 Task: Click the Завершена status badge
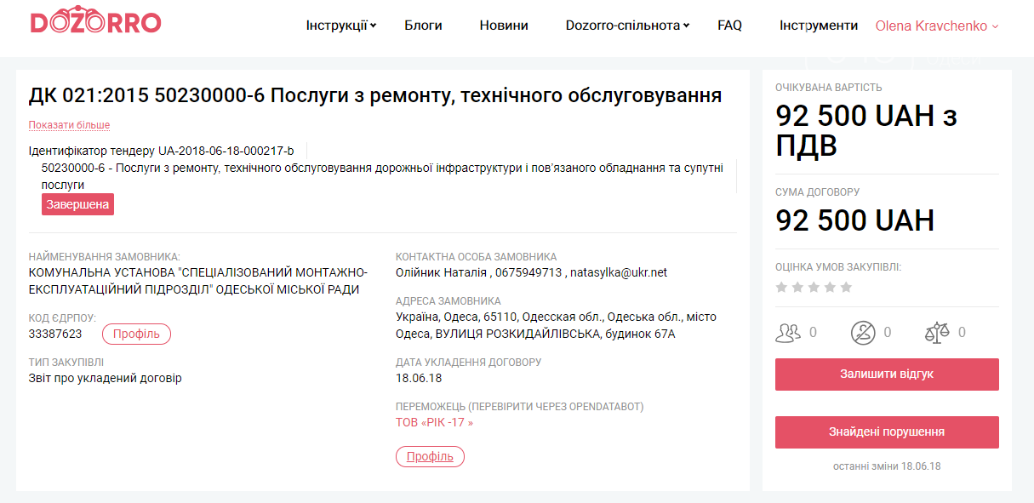click(77, 204)
